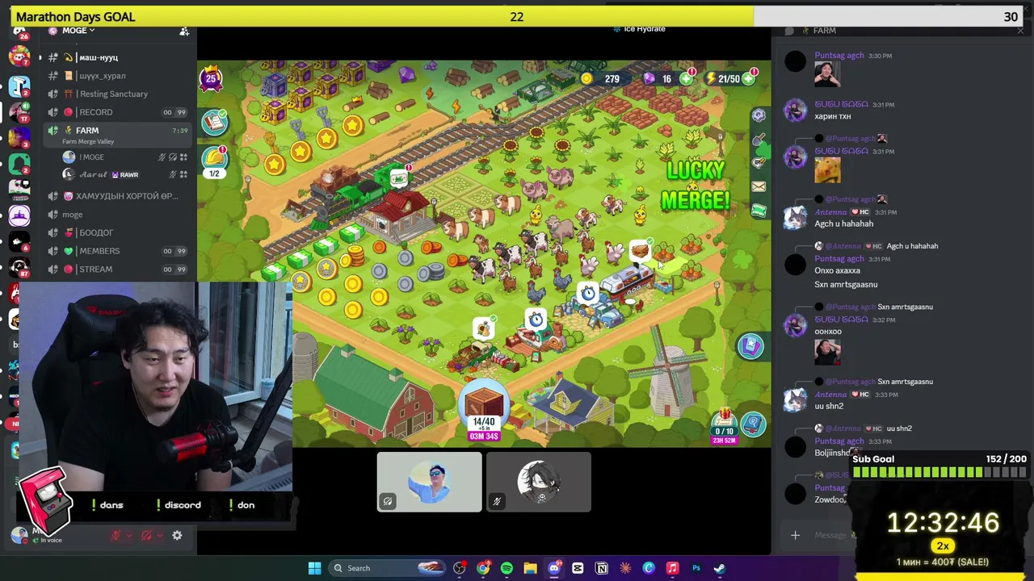Image resolution: width=1034 pixels, height=581 pixels.
Task: Open OBS Studio from the taskbar
Action: (460, 568)
